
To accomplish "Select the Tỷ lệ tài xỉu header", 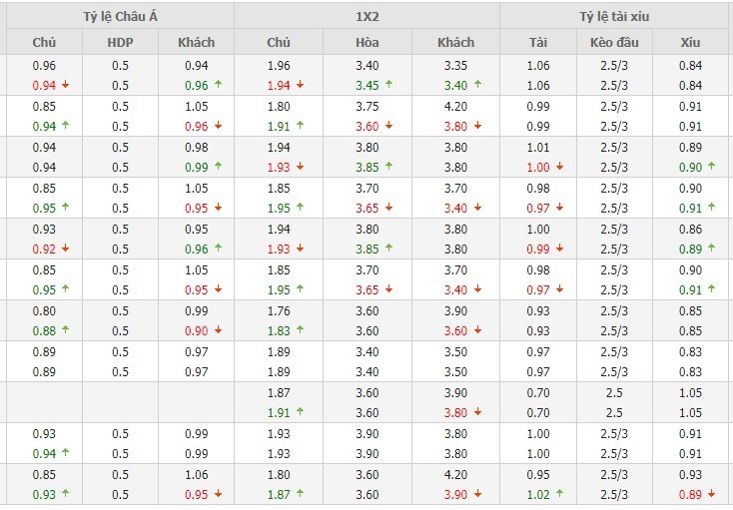I will click(x=615, y=15).
